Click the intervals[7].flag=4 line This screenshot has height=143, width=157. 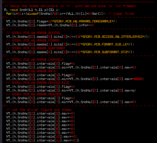coord(40,98)
